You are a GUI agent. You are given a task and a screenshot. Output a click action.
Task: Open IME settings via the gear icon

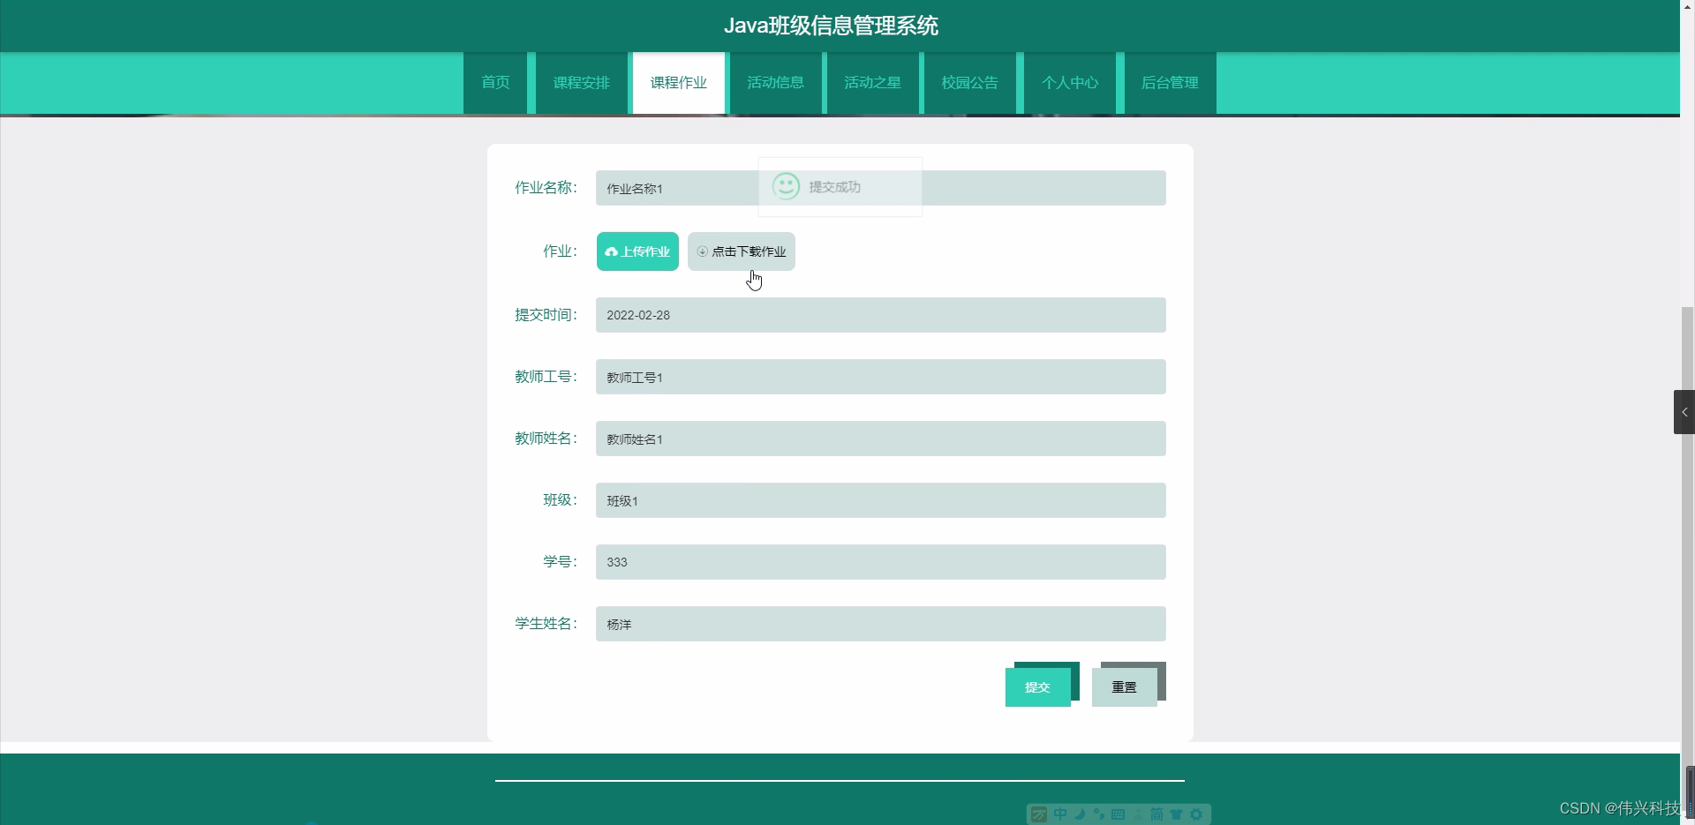pyautogui.click(x=1195, y=814)
